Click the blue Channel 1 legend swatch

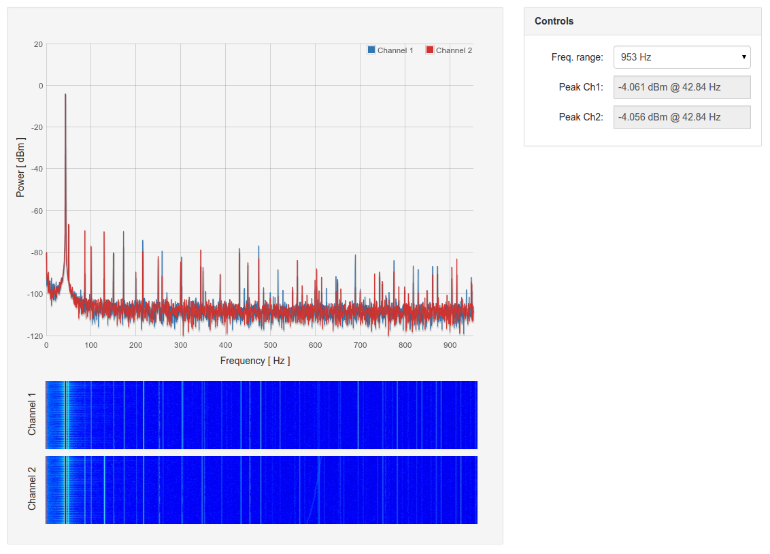pos(371,50)
